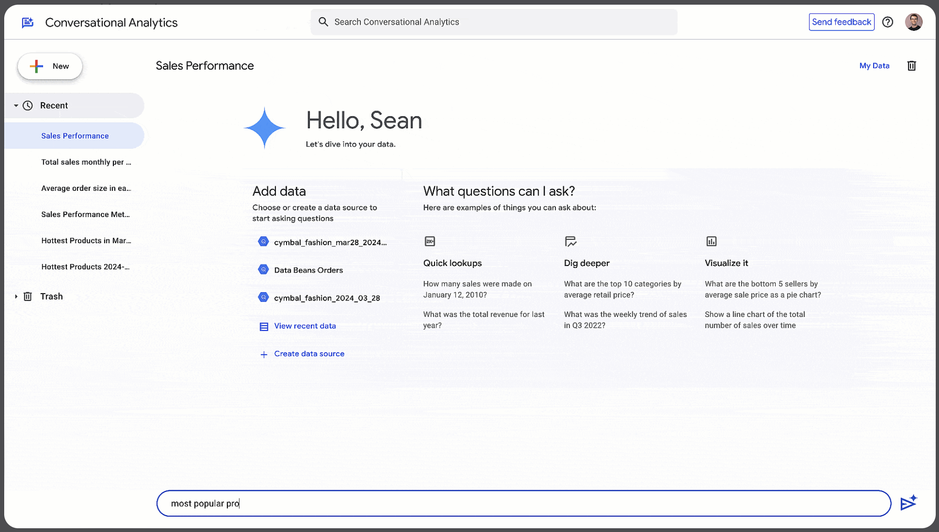
Task: Click the Gemini sparkle icon beside Hello, Sean
Action: (265, 128)
